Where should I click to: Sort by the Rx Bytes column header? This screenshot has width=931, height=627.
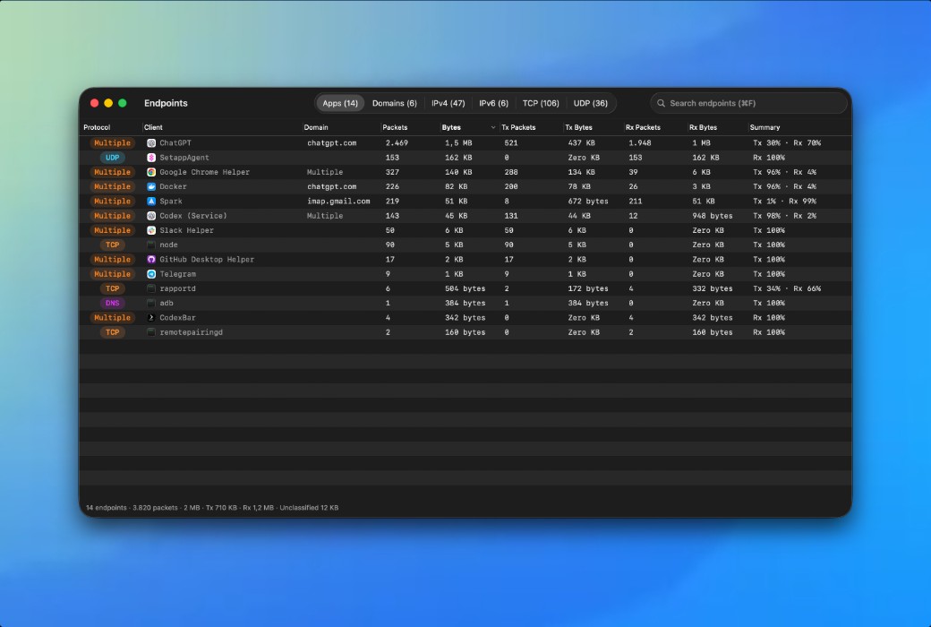[703, 128]
